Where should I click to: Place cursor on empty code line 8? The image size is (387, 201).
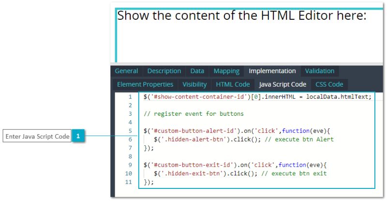point(257,156)
